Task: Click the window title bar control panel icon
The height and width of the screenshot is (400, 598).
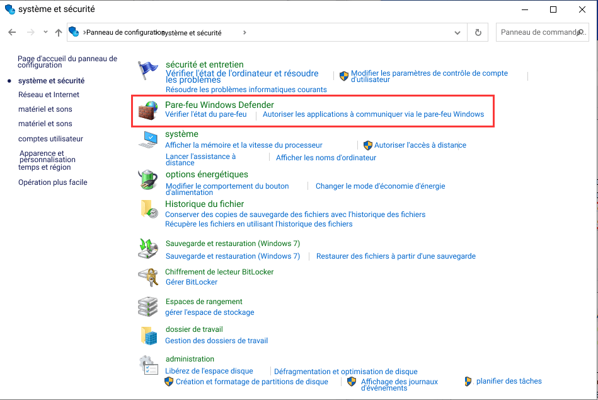Action: pyautogui.click(x=10, y=9)
